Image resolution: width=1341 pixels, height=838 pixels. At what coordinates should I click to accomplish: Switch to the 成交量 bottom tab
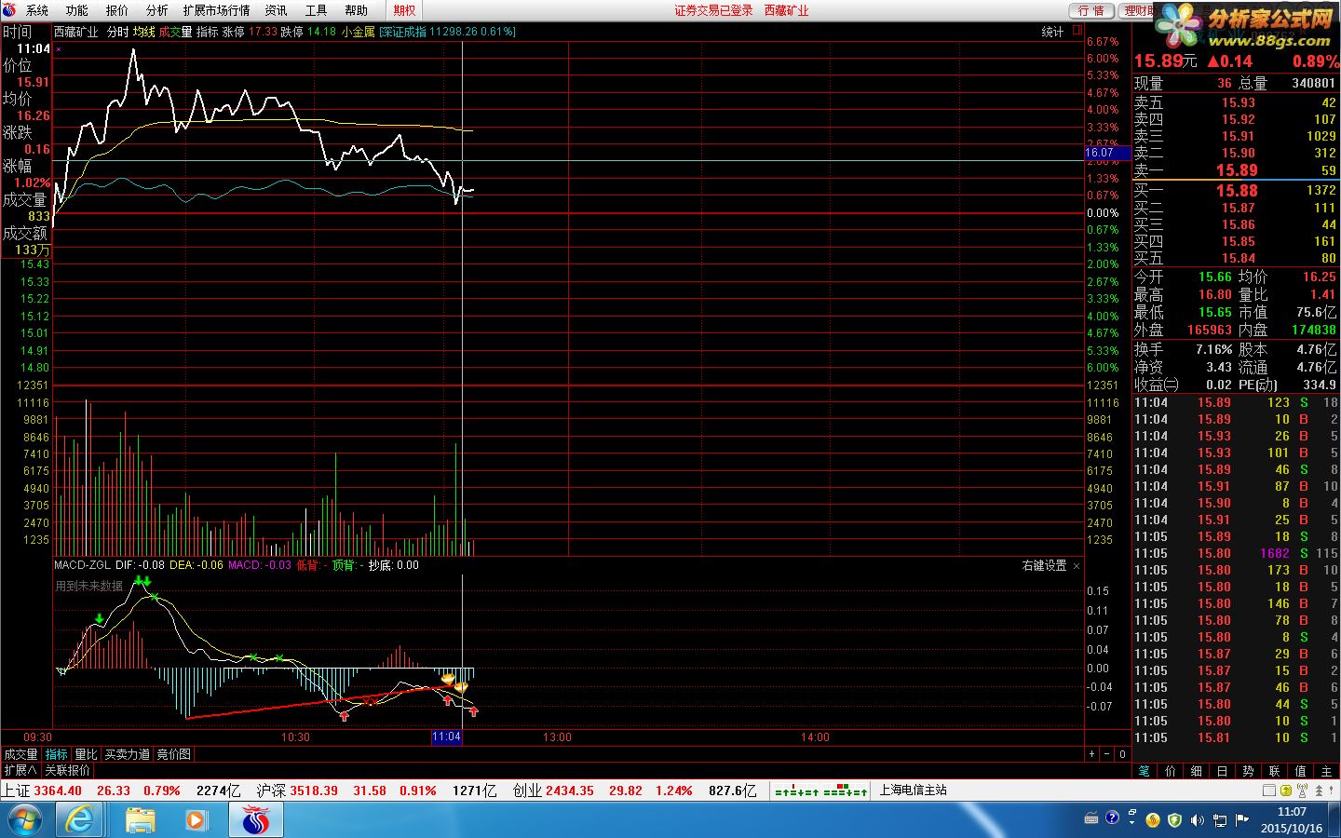(x=20, y=754)
